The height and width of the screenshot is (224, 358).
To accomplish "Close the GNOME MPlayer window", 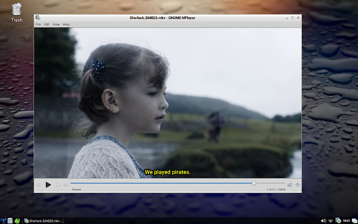I will (298, 17).
